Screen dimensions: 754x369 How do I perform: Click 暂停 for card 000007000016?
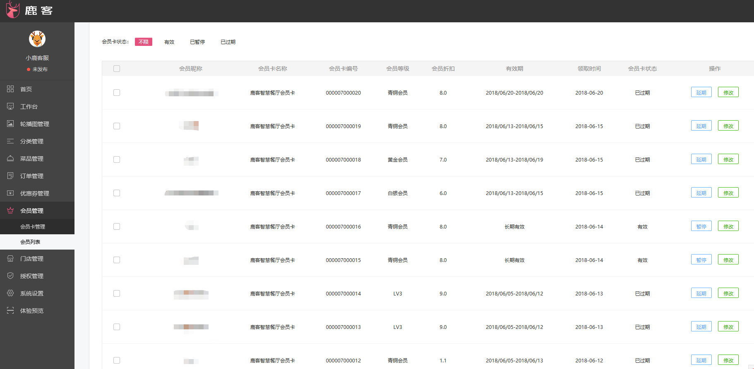(x=701, y=226)
